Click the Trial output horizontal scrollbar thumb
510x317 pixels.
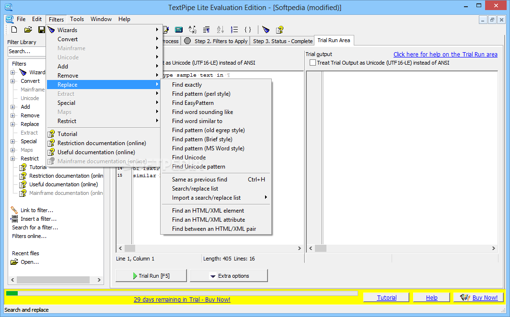click(x=320, y=248)
